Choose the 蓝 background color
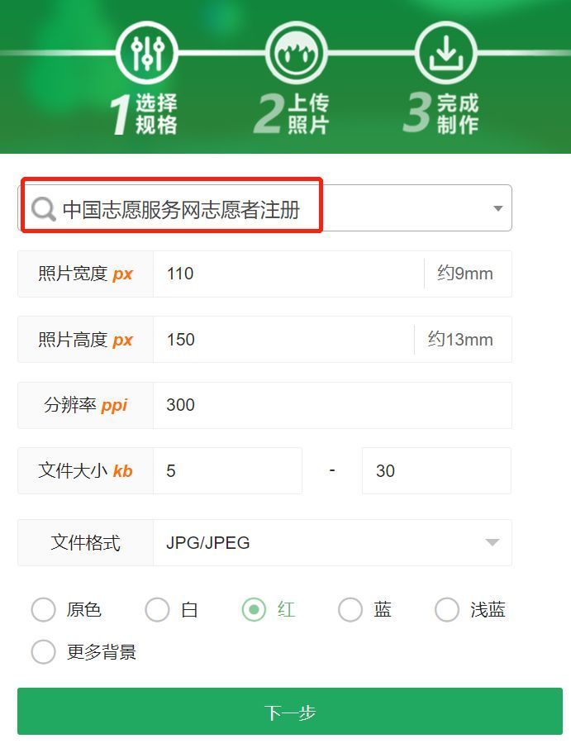This screenshot has height=753, width=571. pyautogui.click(x=350, y=609)
